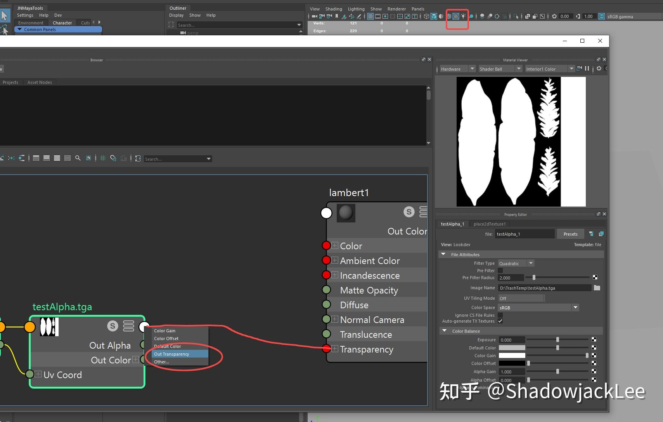Collapse File Attributes section
This screenshot has width=663, height=422.
[443, 254]
